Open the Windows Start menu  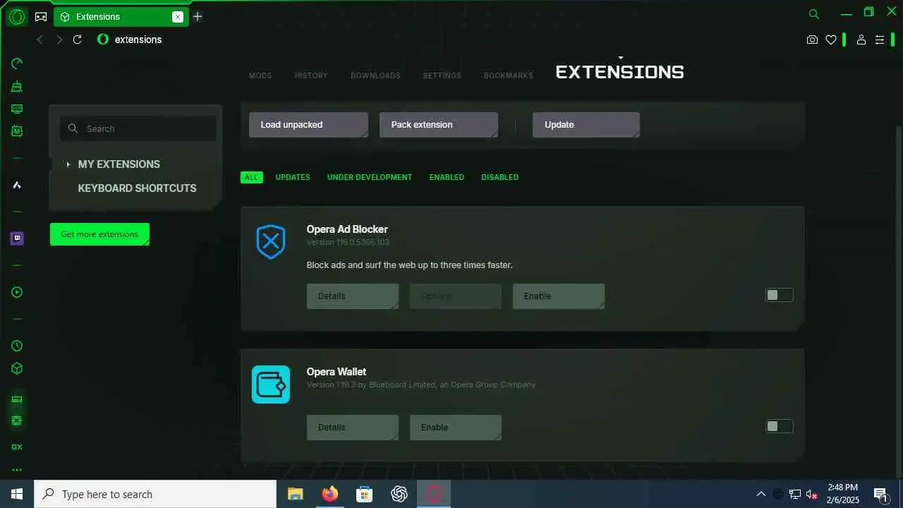pyautogui.click(x=17, y=494)
